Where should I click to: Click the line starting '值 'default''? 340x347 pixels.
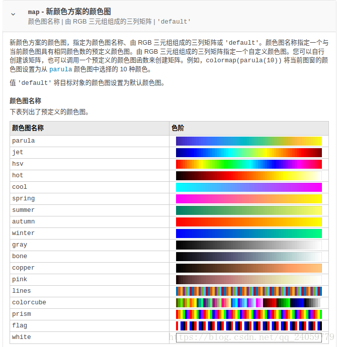87,83
